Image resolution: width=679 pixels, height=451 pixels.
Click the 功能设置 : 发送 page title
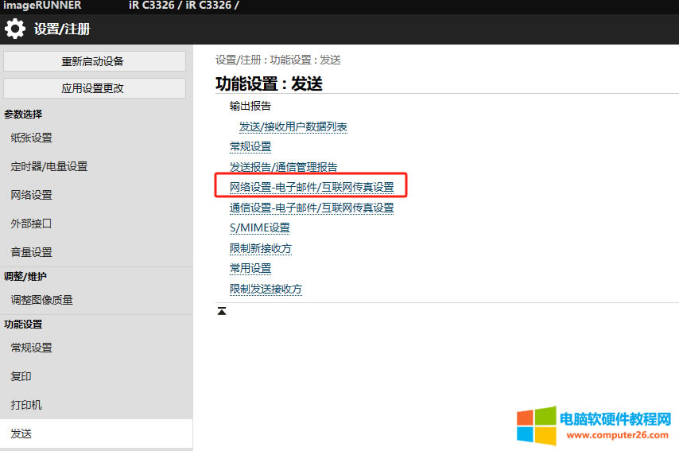[269, 84]
